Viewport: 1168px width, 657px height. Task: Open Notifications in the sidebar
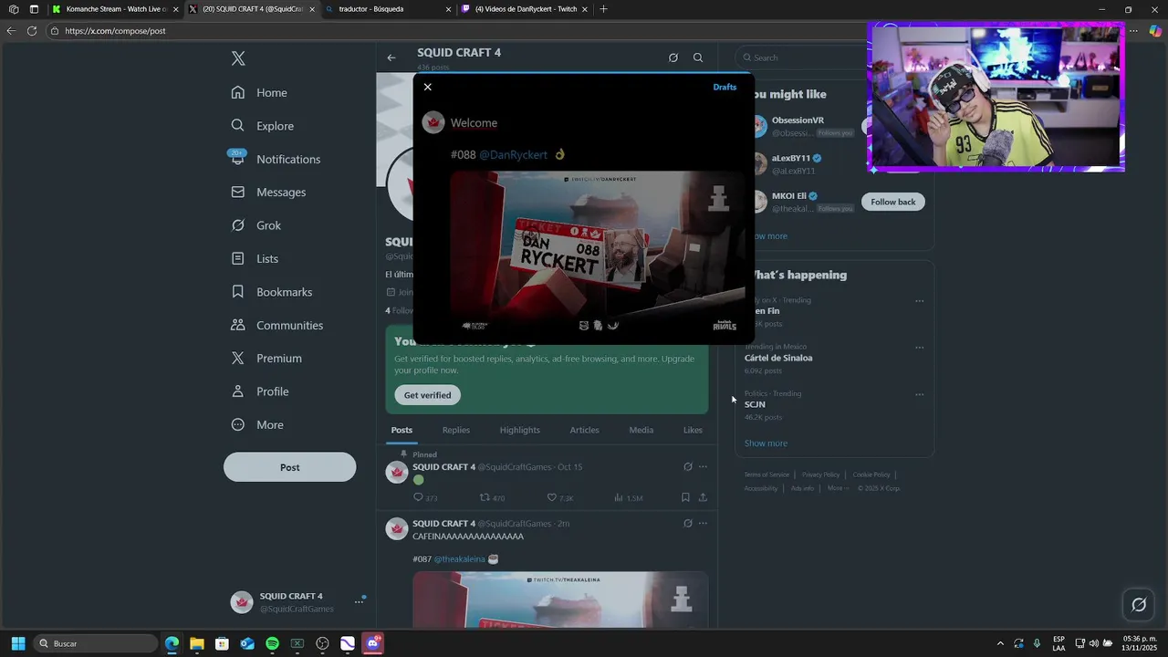275,159
